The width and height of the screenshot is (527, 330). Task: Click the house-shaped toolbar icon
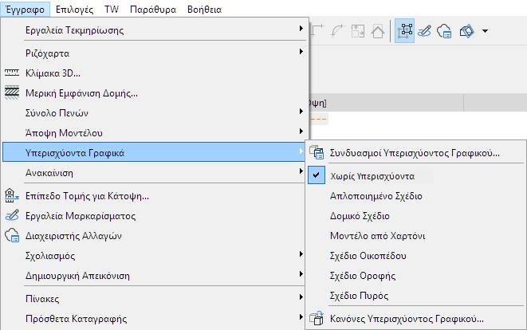pos(378,32)
